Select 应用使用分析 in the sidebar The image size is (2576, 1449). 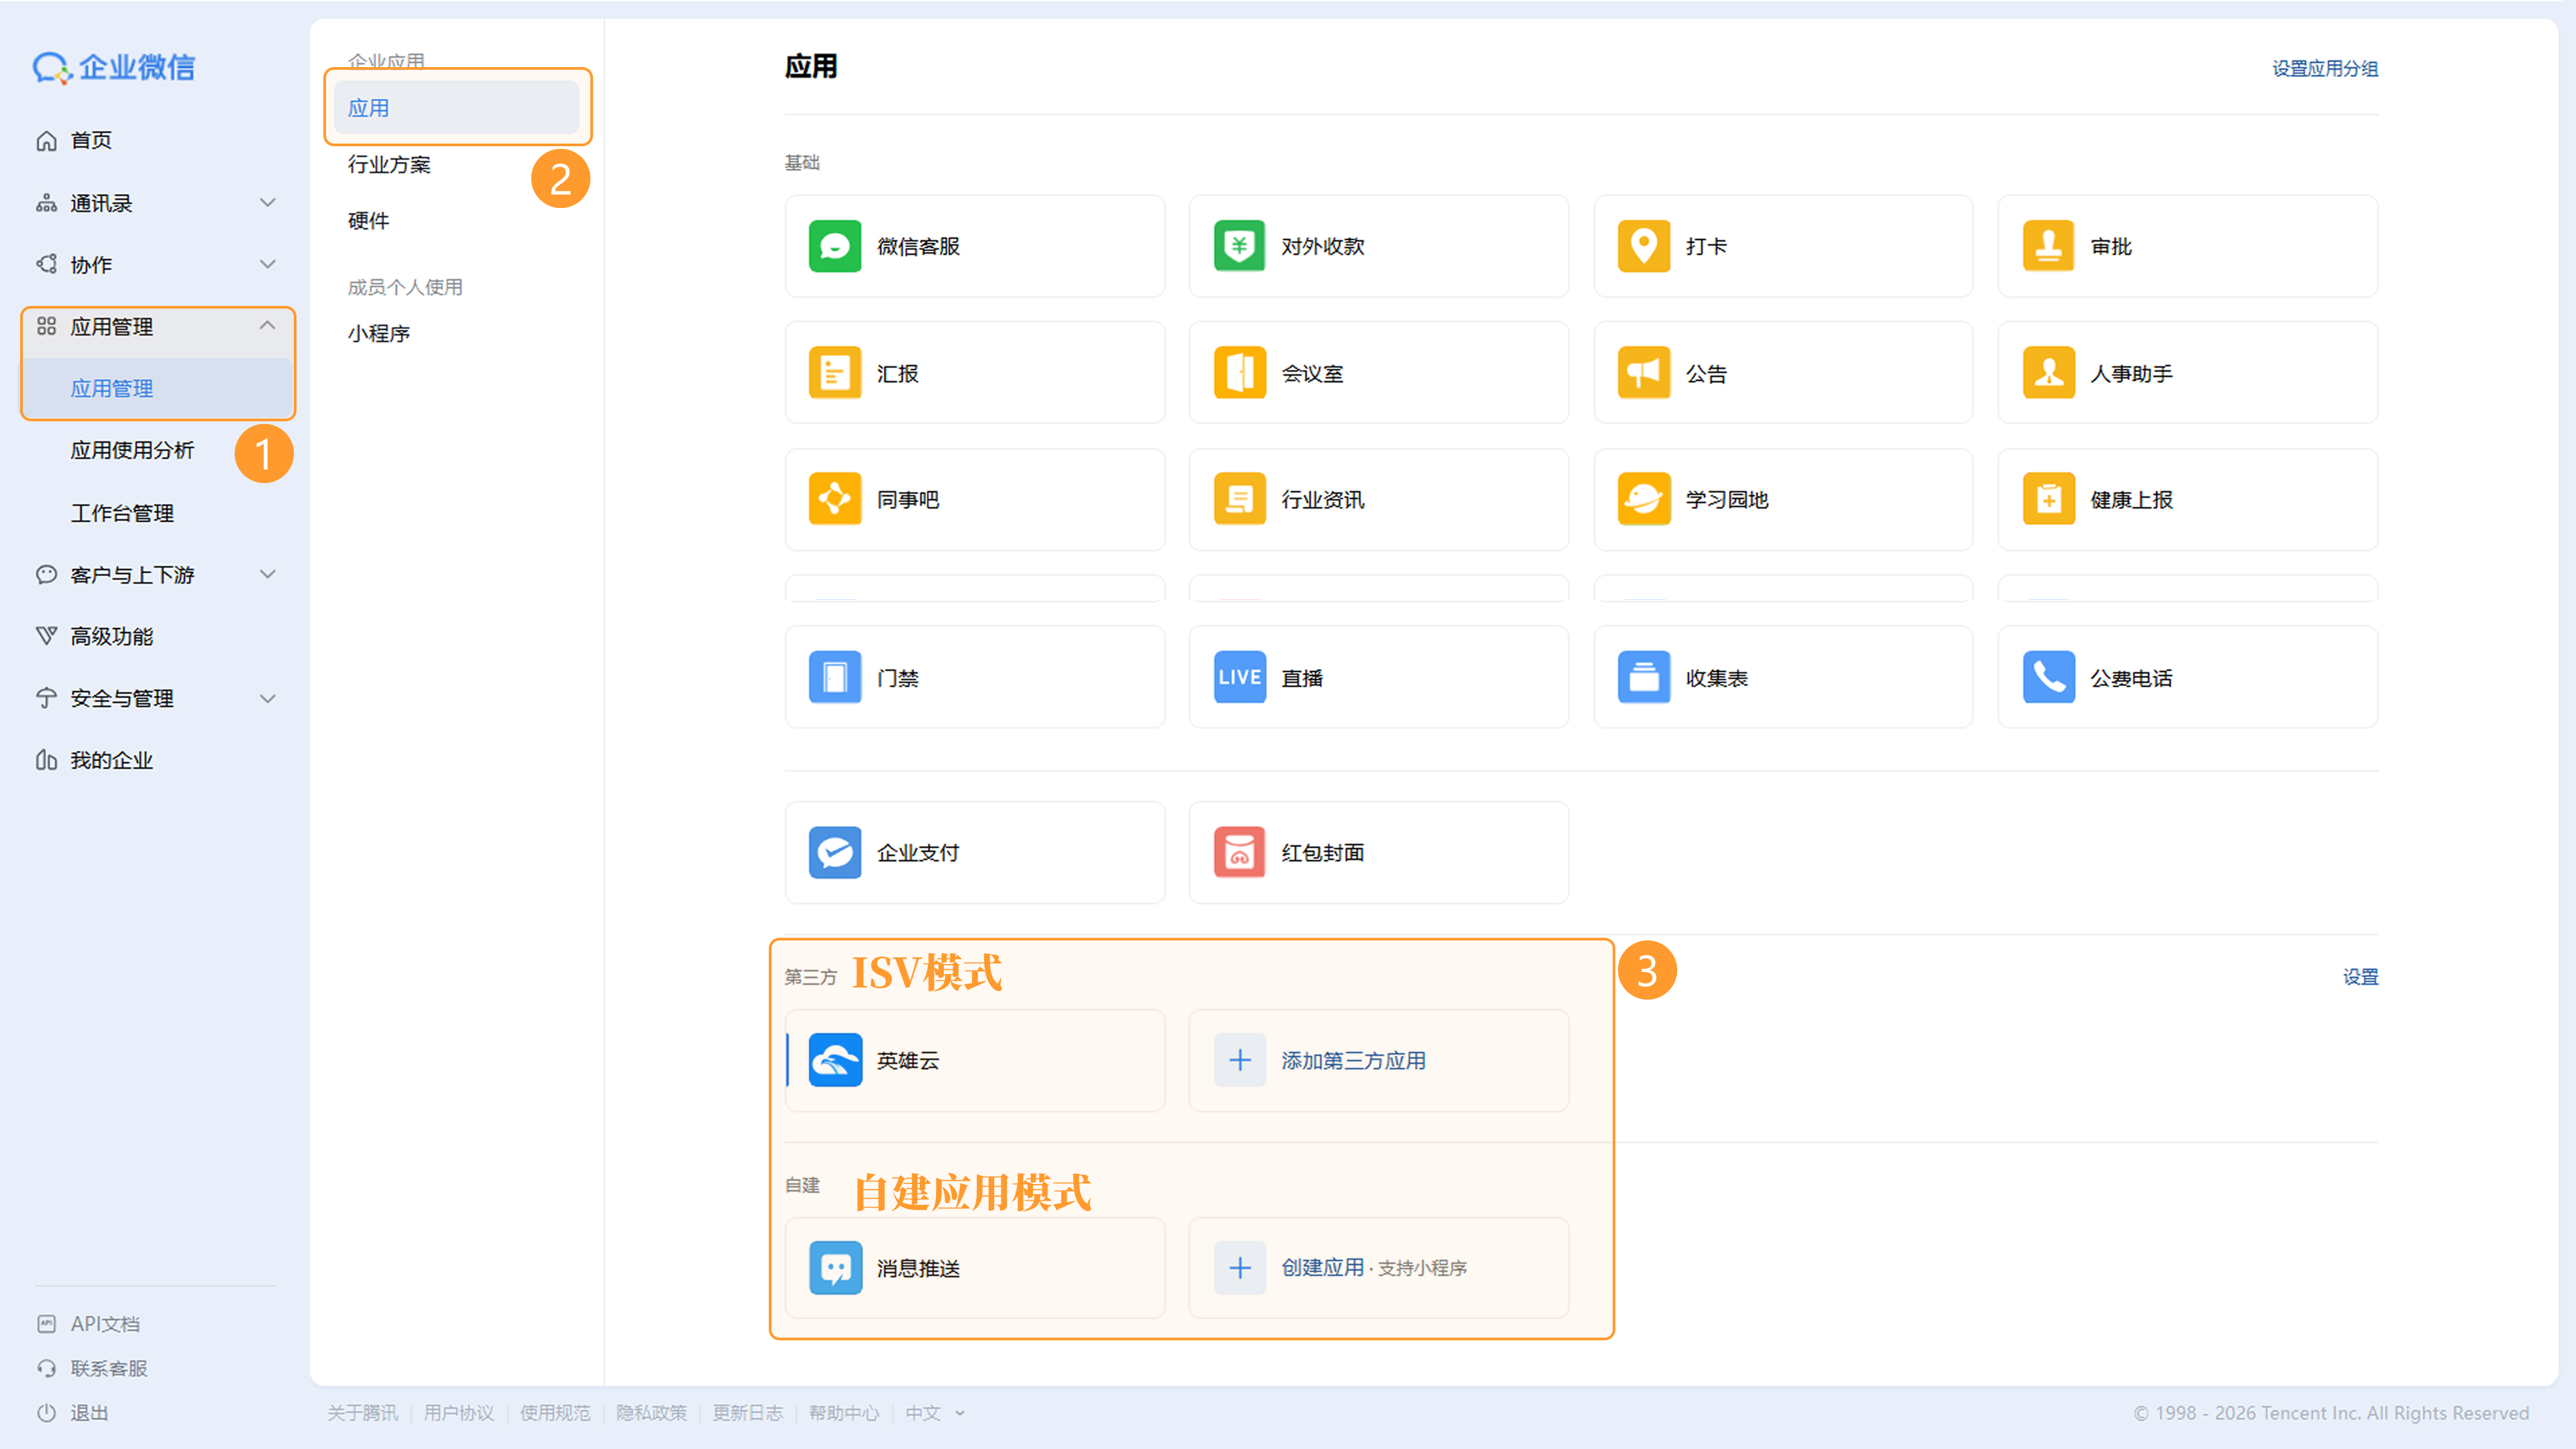(132, 451)
